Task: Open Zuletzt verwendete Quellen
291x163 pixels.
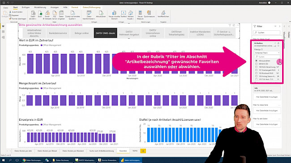Action: point(73,15)
